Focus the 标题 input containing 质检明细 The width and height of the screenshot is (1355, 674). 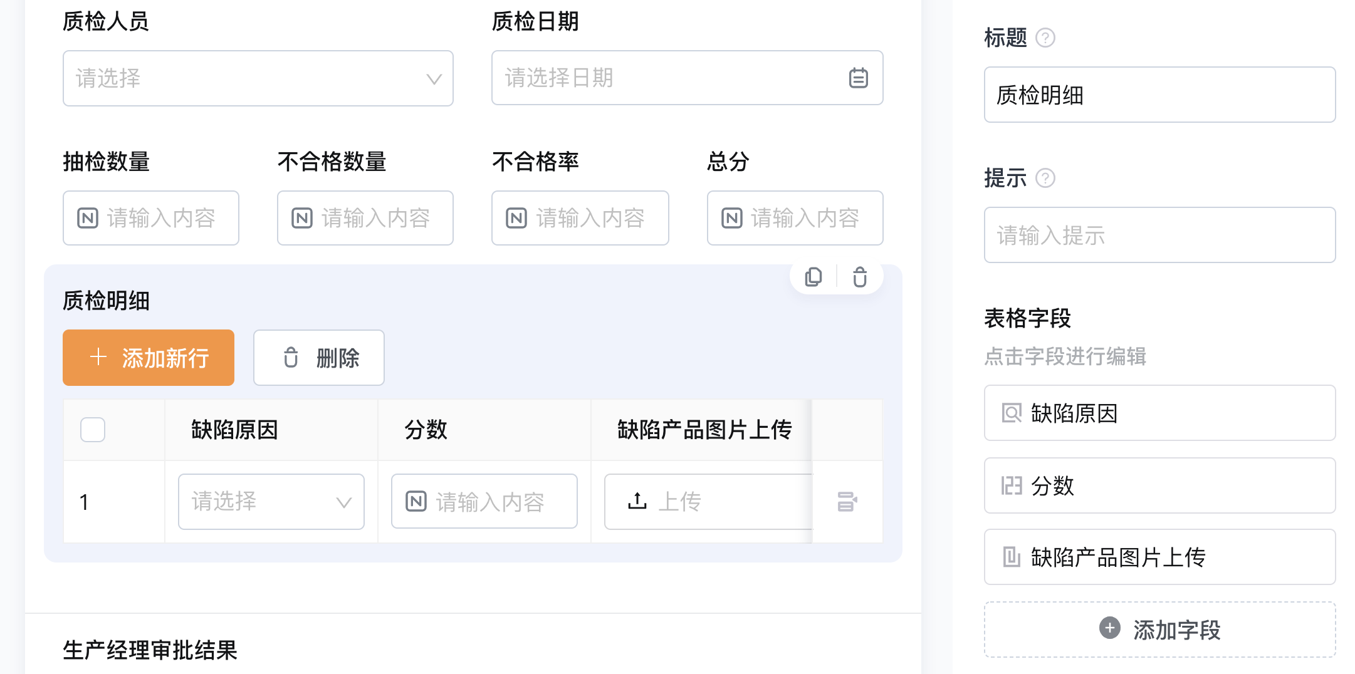click(1159, 95)
